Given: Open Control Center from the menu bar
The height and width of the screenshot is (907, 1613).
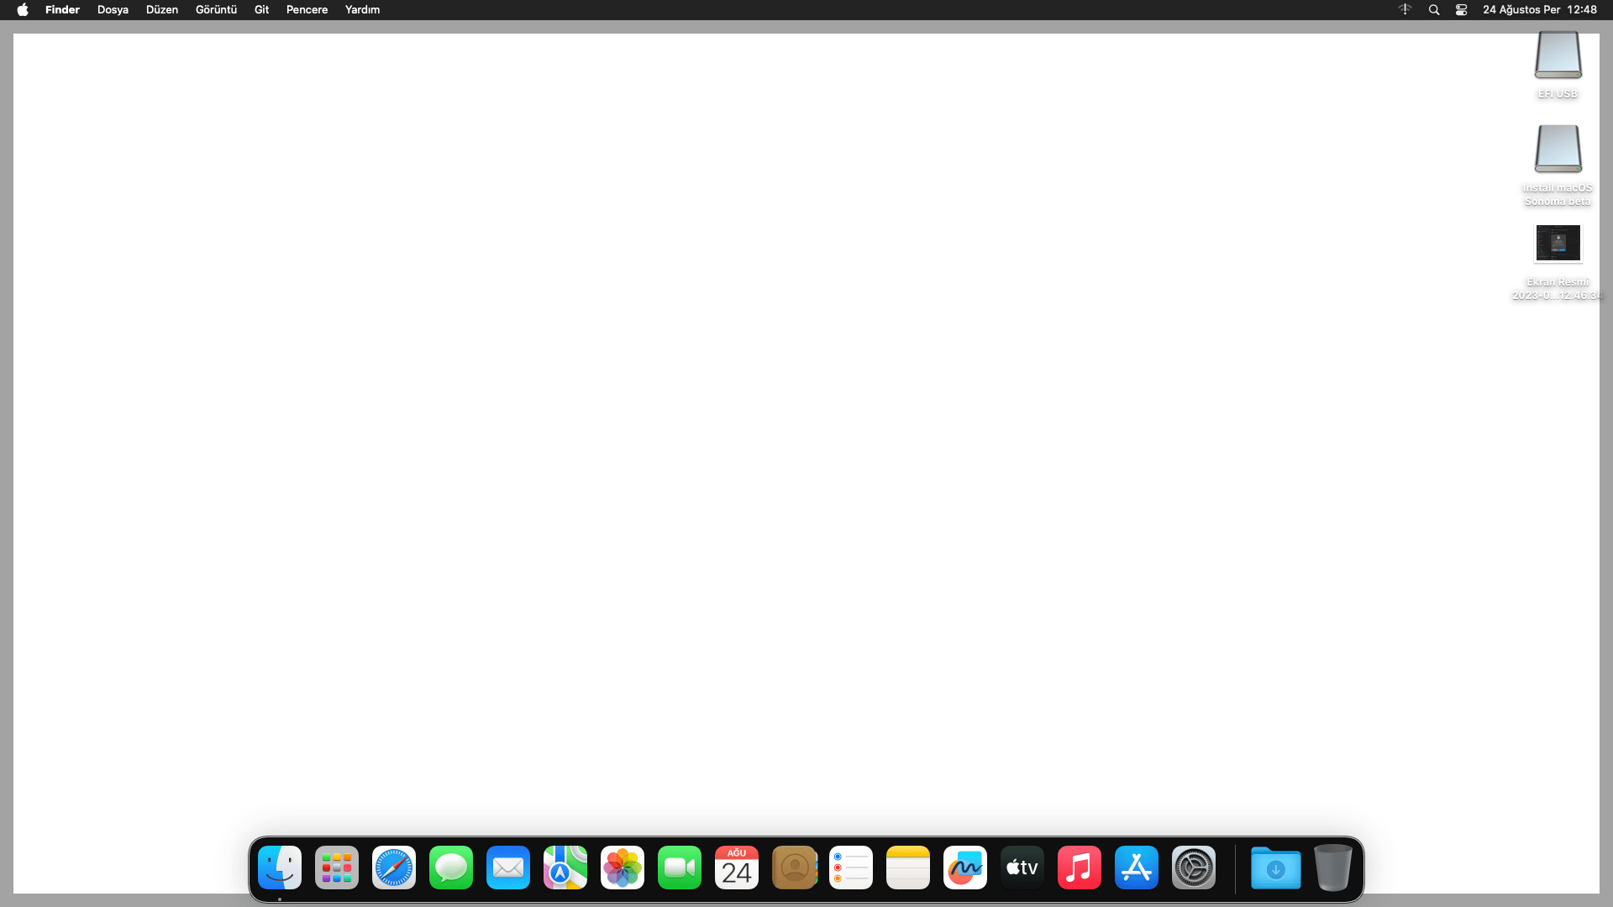Looking at the screenshot, I should click(x=1460, y=9).
